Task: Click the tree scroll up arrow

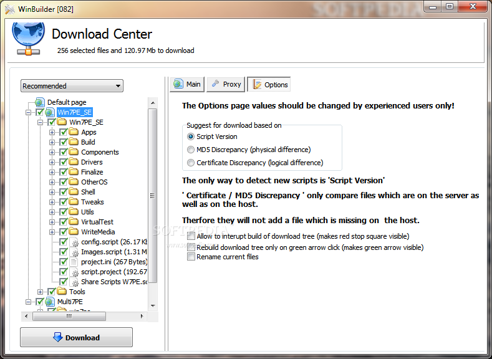Action: coord(153,103)
